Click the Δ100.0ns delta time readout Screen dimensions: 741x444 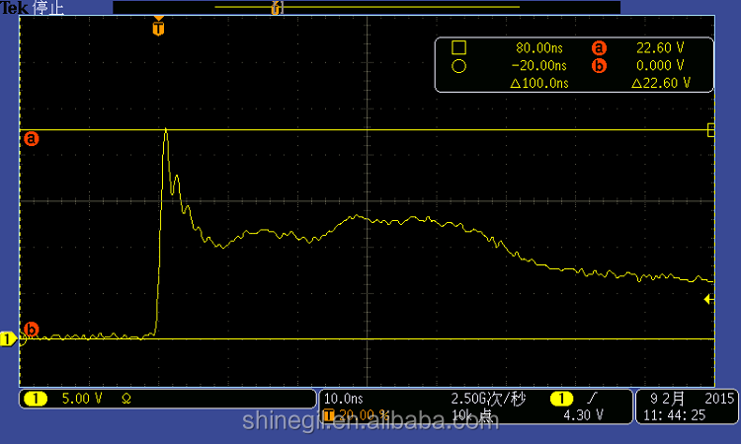pyautogui.click(x=539, y=84)
